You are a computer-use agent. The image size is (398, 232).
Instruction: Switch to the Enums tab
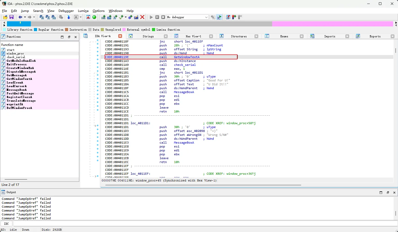pos(284,36)
